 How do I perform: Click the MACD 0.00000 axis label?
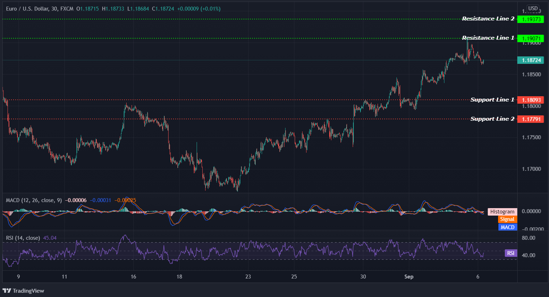coord(531,211)
